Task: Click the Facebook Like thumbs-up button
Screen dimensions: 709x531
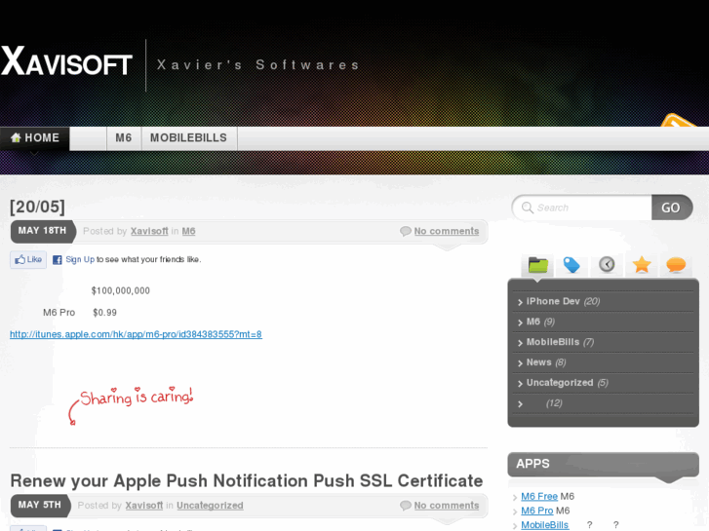Action: coord(28,259)
